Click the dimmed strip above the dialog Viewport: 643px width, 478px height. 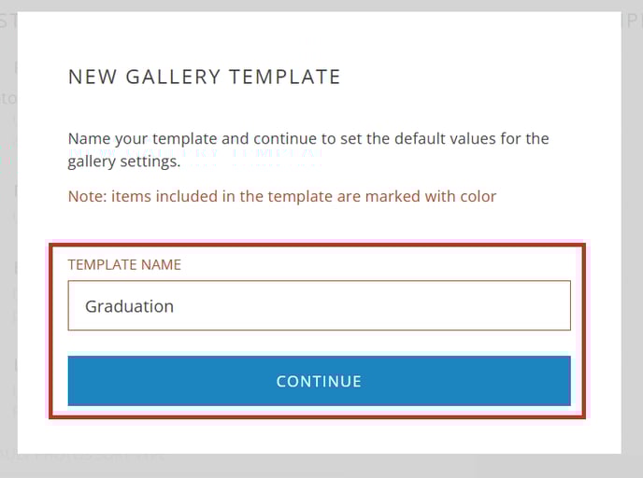[x=321, y=6]
